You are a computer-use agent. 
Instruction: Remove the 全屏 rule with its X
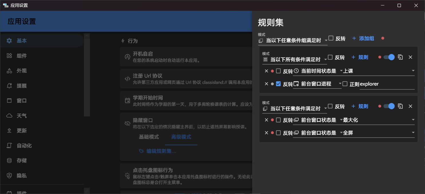pyautogui.click(x=266, y=133)
